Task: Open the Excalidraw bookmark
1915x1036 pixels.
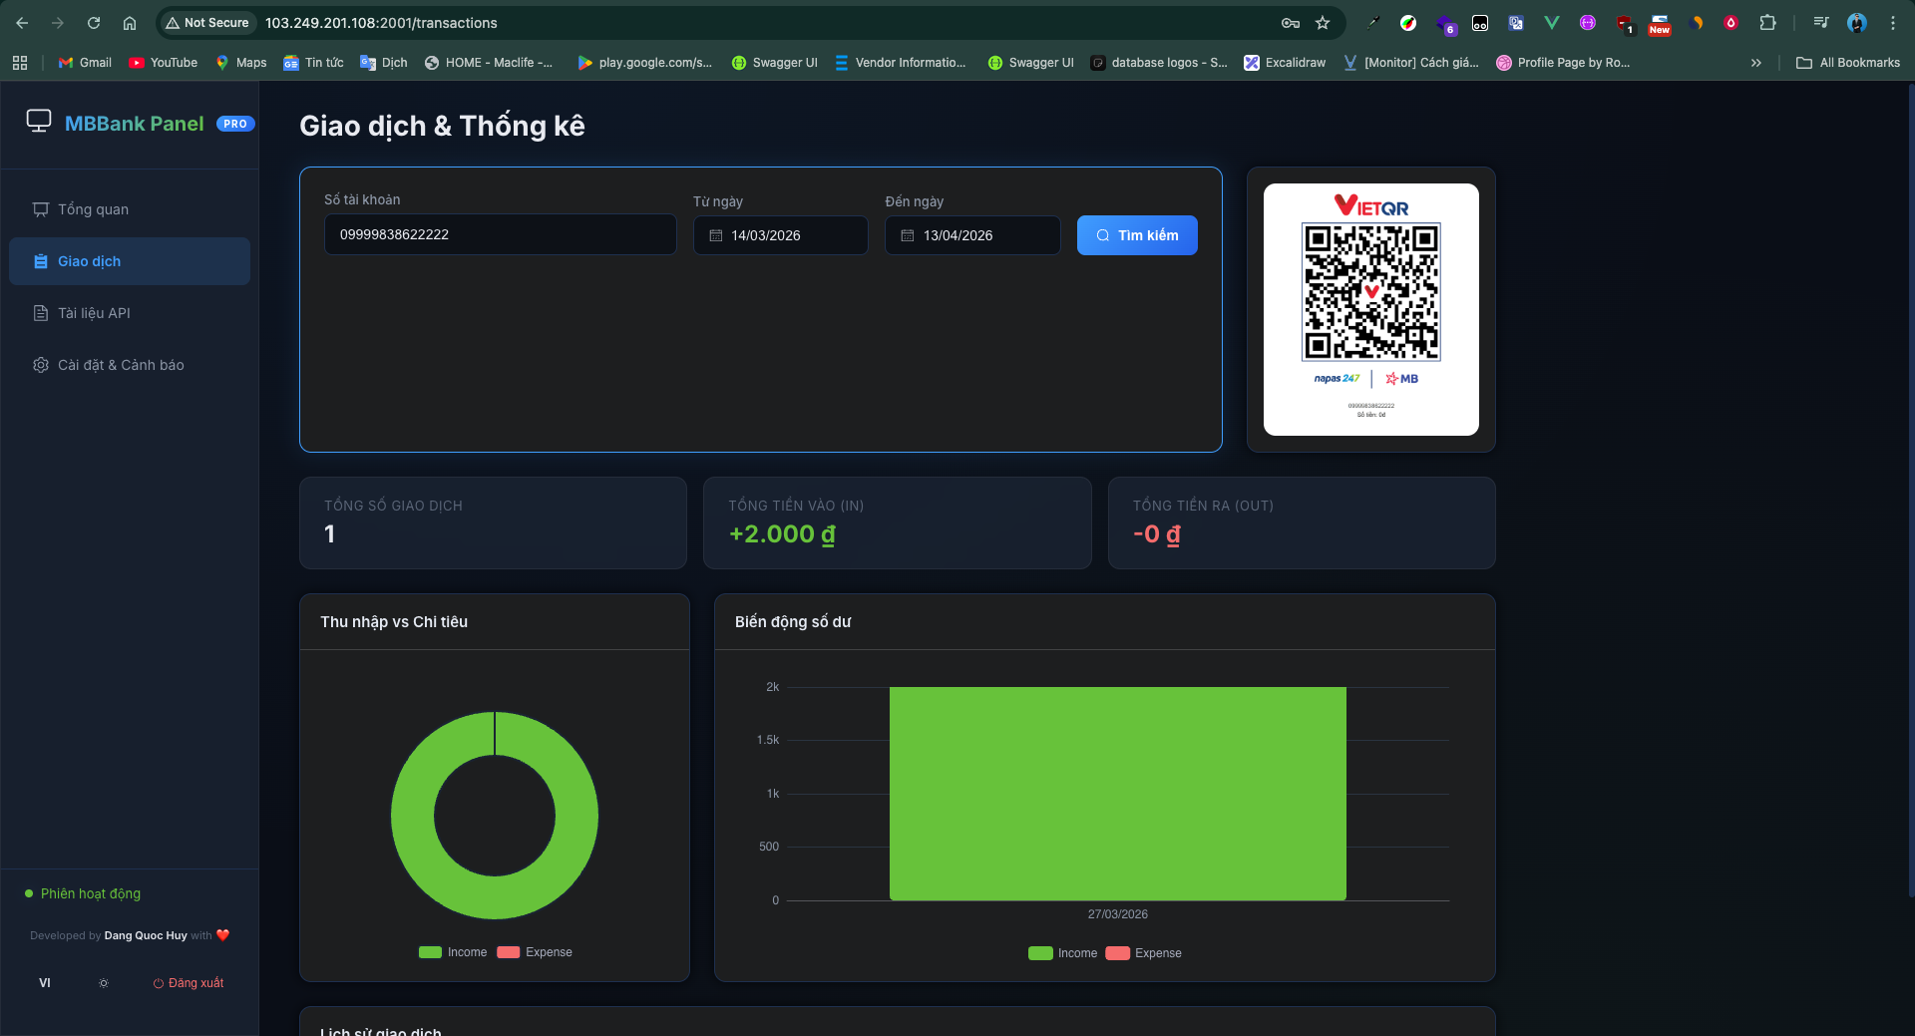Action: click(x=1285, y=63)
